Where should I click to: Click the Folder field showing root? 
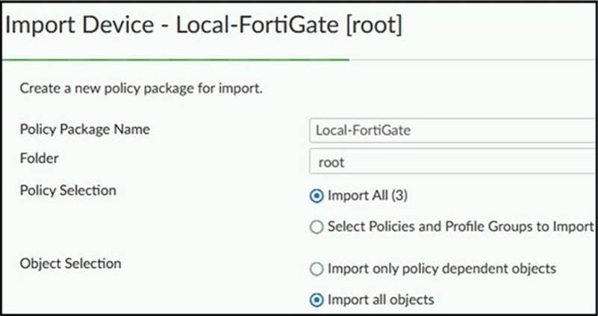452,162
